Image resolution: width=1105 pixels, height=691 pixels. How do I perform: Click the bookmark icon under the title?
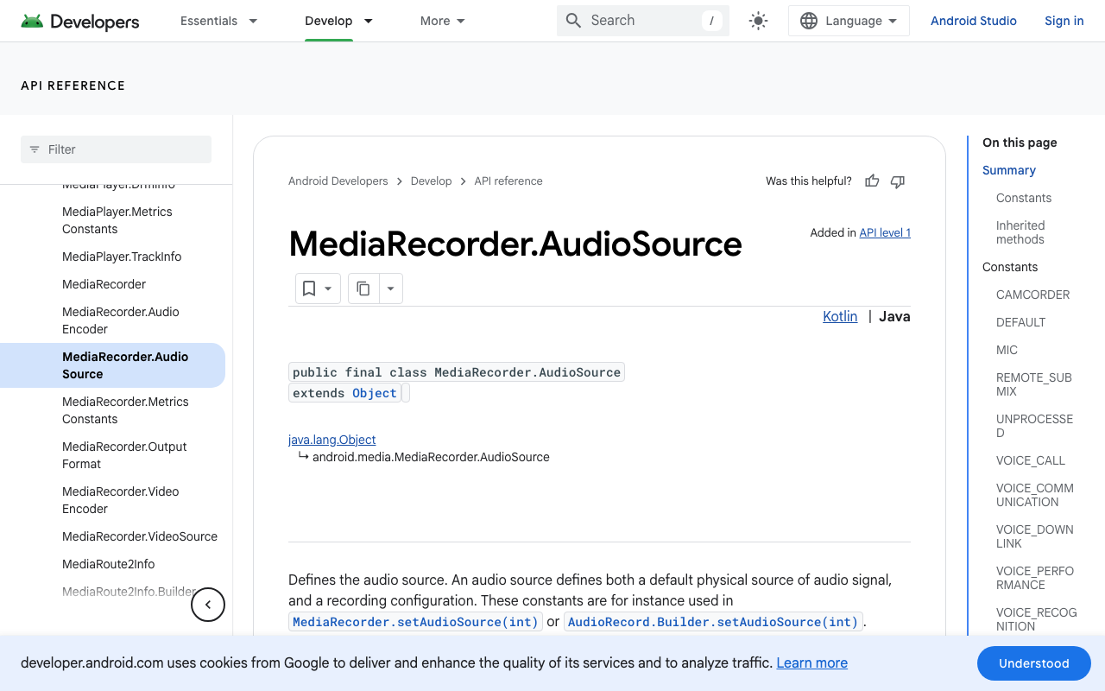309,288
